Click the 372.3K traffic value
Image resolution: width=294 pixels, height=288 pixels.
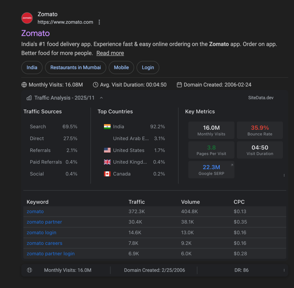click(x=136, y=211)
